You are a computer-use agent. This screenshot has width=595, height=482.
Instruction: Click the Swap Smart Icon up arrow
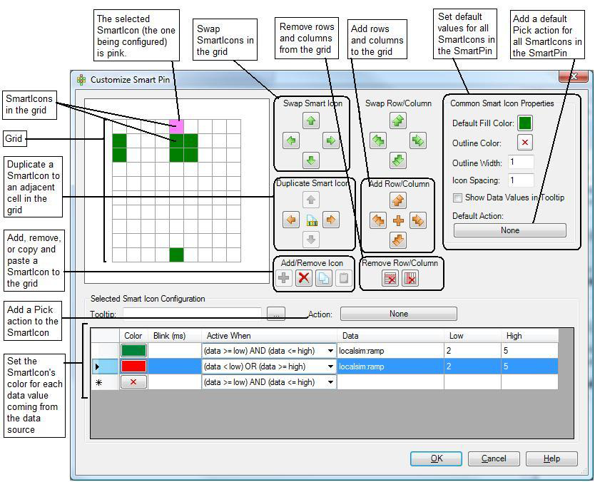(x=311, y=121)
